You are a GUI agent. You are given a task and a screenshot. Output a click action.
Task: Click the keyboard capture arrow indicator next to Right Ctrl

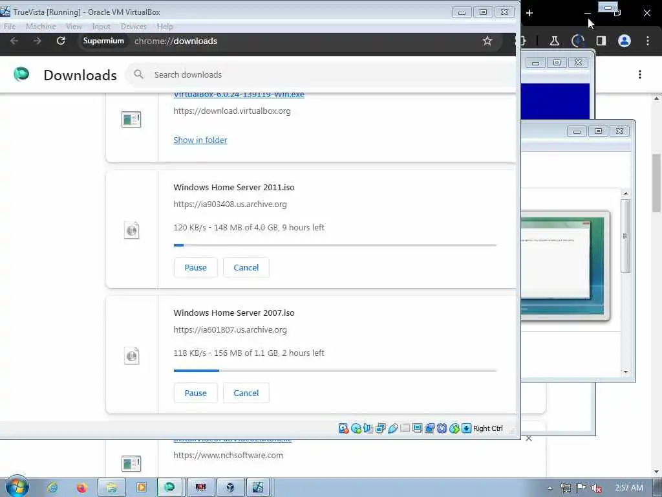466,428
